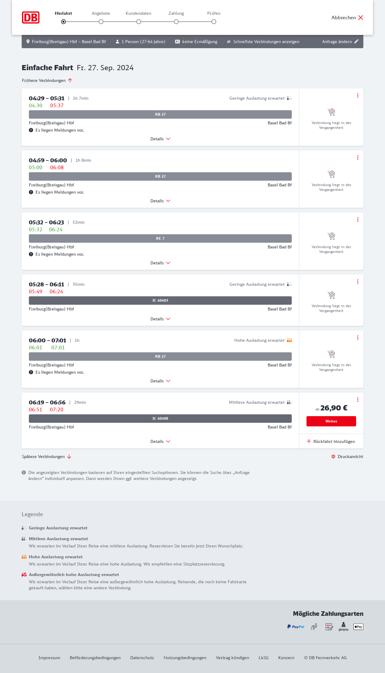385x673 pixels.
Task: Open the three-dot menu for the 04:29 connection
Action: click(358, 95)
